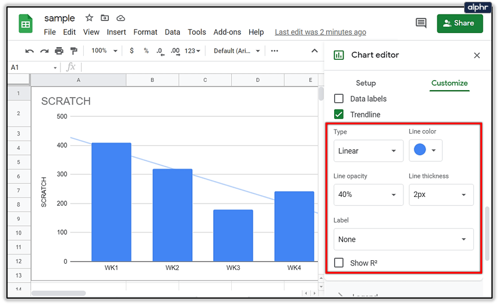Screen dimensions: 499x305
Task: Open comment history icon
Action: point(421,23)
